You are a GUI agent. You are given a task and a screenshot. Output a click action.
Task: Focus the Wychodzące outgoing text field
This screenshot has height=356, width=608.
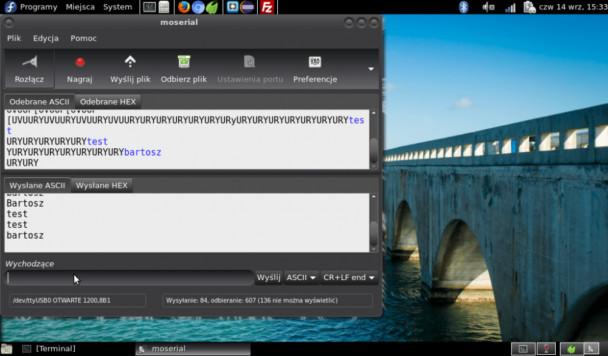130,278
